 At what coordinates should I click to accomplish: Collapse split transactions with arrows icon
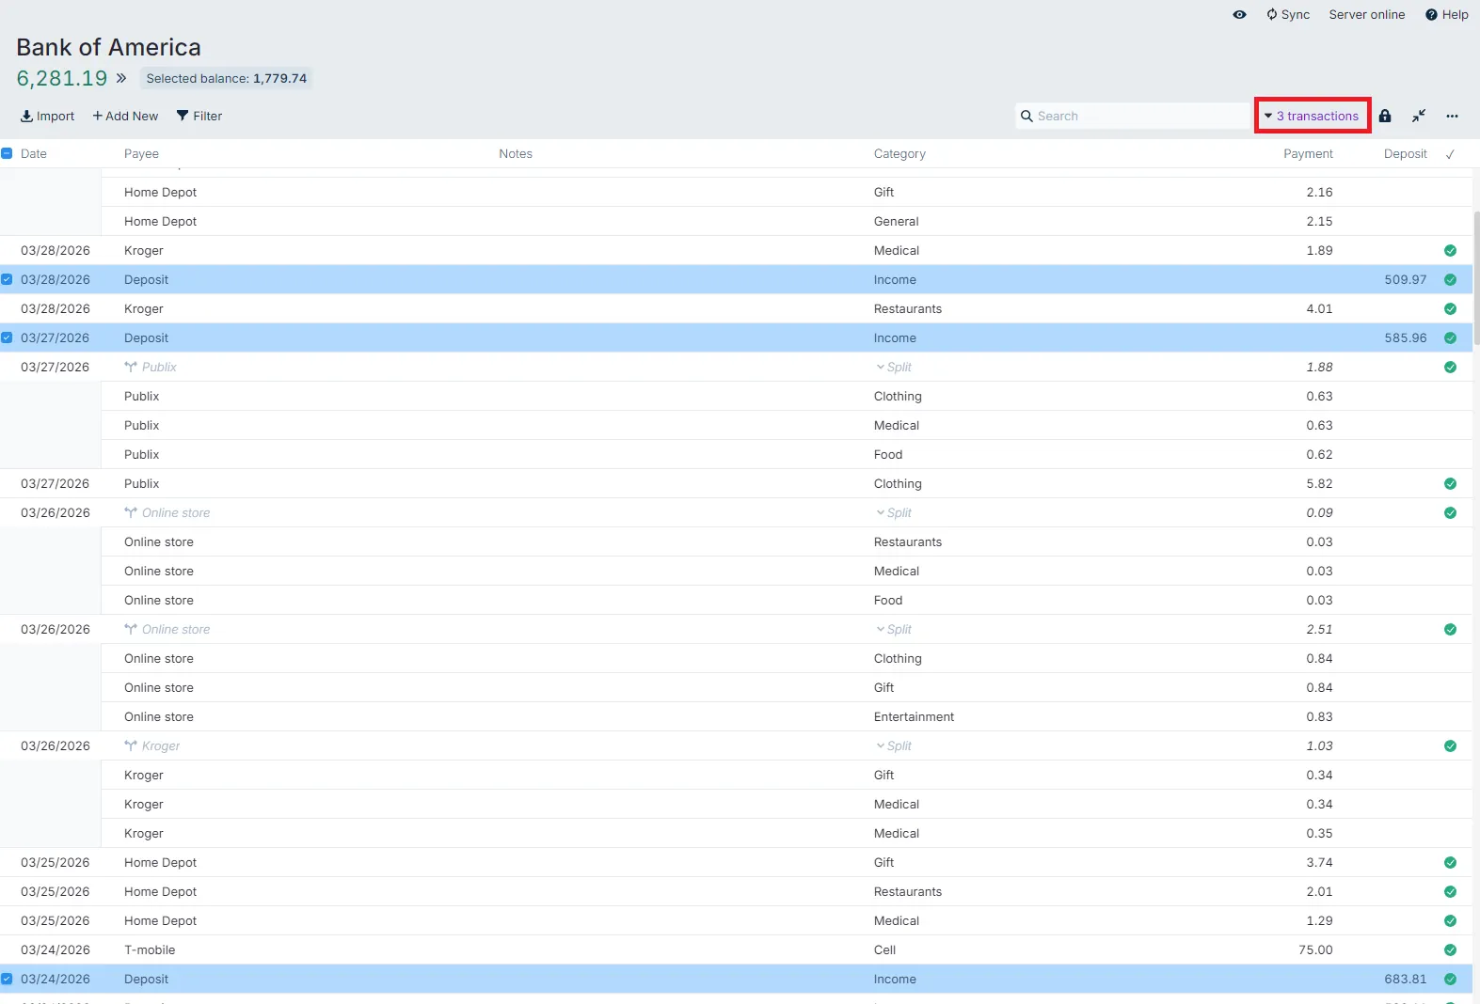tap(1418, 117)
